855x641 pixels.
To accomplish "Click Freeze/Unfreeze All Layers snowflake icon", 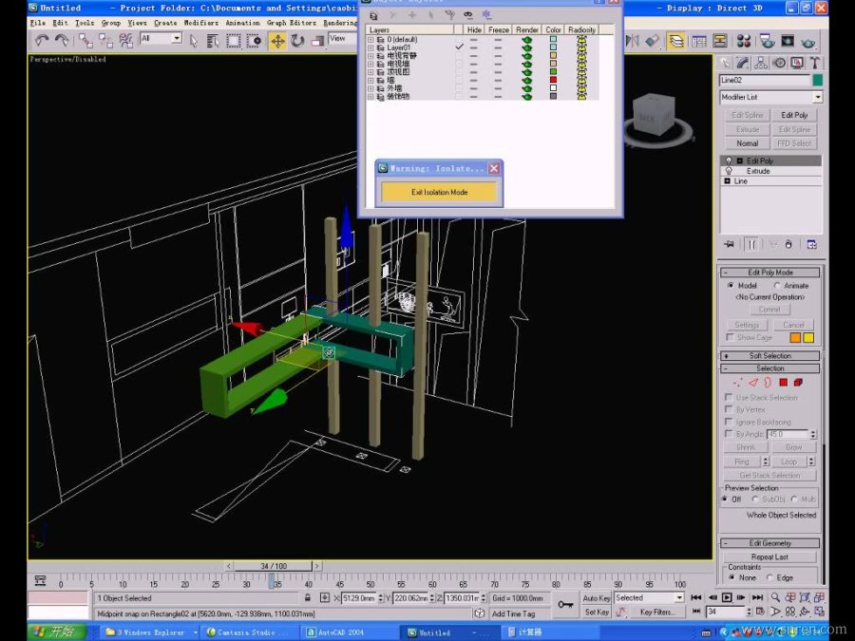I will pyautogui.click(x=486, y=14).
